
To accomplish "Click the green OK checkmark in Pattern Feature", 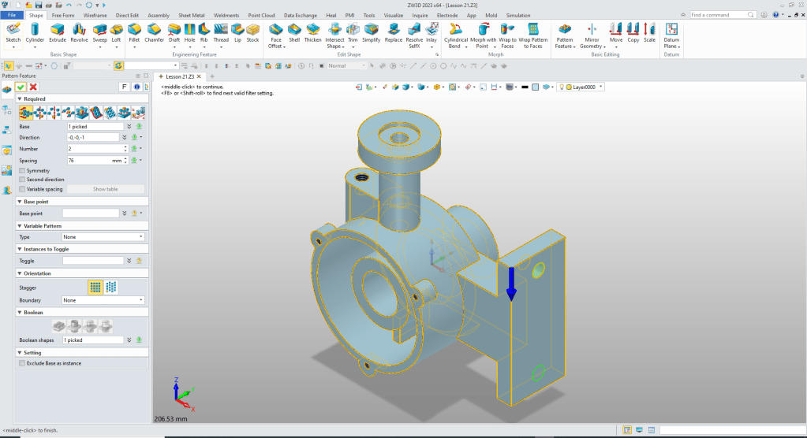I will pos(21,87).
